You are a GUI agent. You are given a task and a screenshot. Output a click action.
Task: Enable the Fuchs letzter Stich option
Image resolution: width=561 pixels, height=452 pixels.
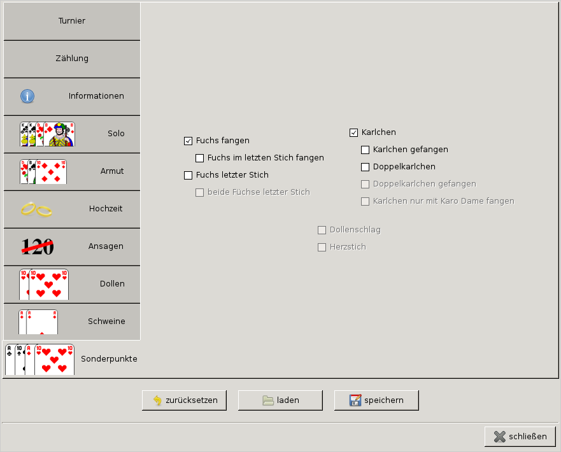[x=188, y=175]
